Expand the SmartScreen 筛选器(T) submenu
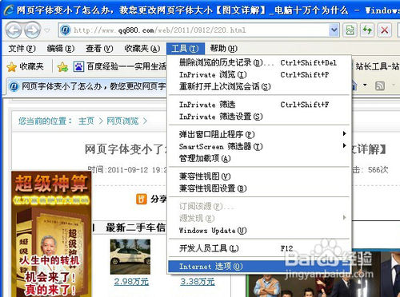The image size is (400, 297). [258, 146]
